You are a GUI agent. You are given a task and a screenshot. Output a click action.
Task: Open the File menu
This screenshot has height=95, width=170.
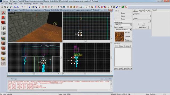[2, 4]
